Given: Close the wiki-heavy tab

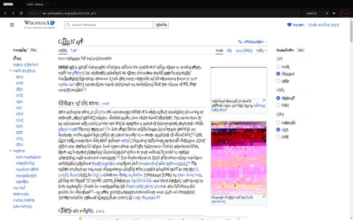Looking at the screenshot, I should pos(46,4).
